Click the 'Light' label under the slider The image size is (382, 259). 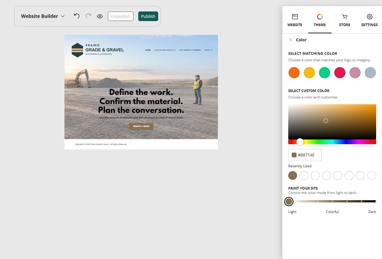292,212
